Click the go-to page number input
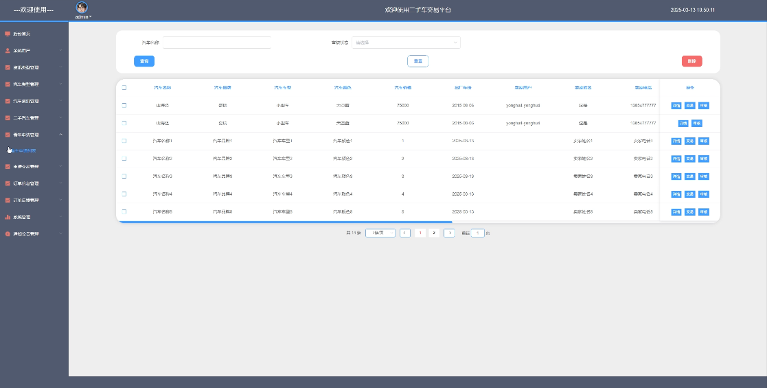Viewport: 767px width, 388px height. [x=478, y=233]
